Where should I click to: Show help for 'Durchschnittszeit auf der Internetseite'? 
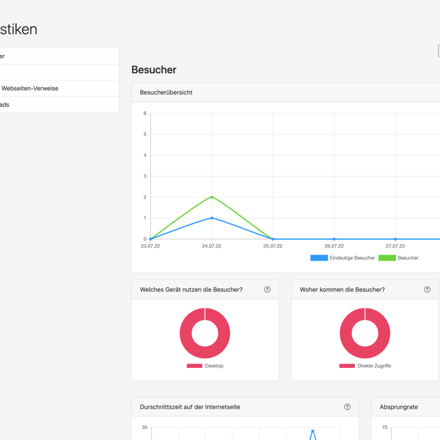tap(347, 407)
